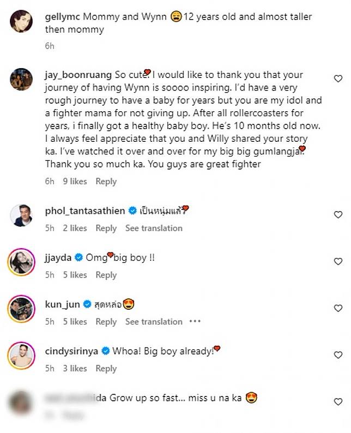351x433 pixels.
Task: Reply to cindysirinya's comment
Action: coord(106,369)
